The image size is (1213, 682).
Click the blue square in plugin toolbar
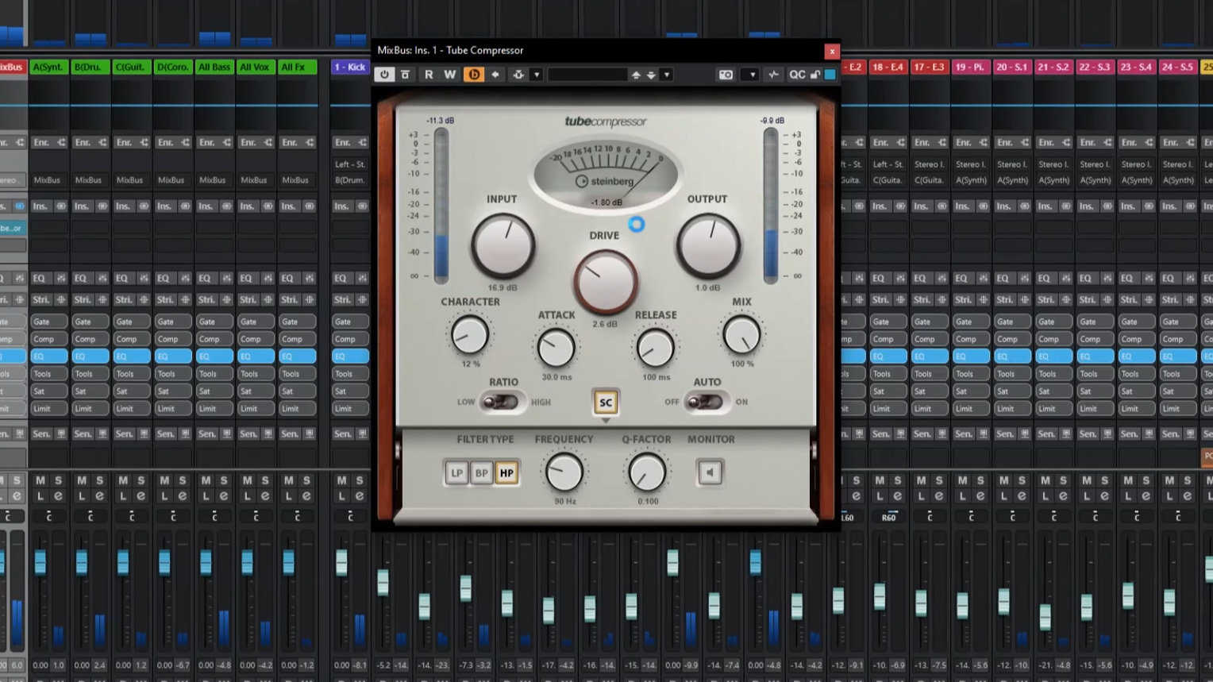pyautogui.click(x=830, y=75)
